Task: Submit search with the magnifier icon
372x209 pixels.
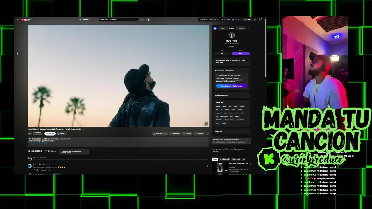Action: [x=142, y=20]
